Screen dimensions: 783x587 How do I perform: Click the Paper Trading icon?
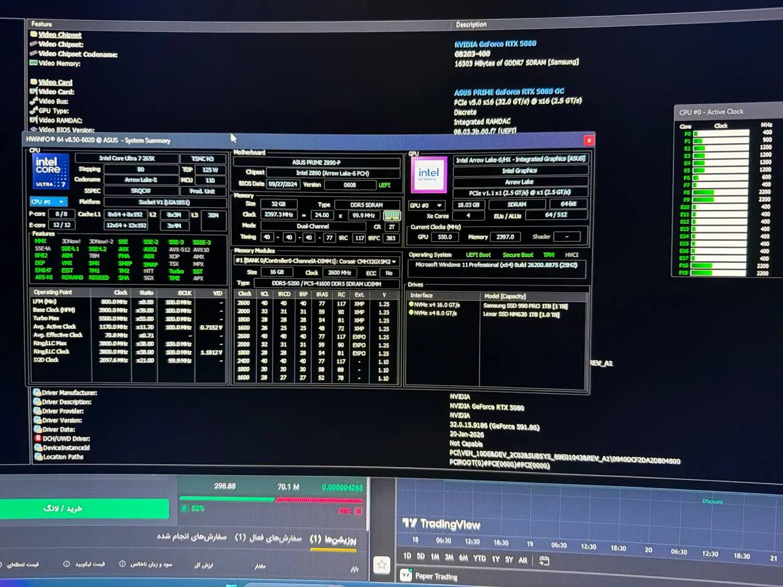click(406, 575)
